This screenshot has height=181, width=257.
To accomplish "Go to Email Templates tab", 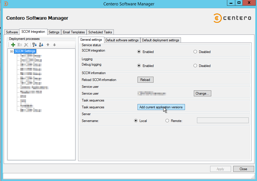I will [x=74, y=32].
